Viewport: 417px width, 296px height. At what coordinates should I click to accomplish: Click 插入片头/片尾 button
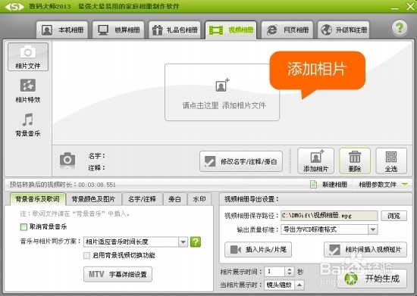(258, 250)
